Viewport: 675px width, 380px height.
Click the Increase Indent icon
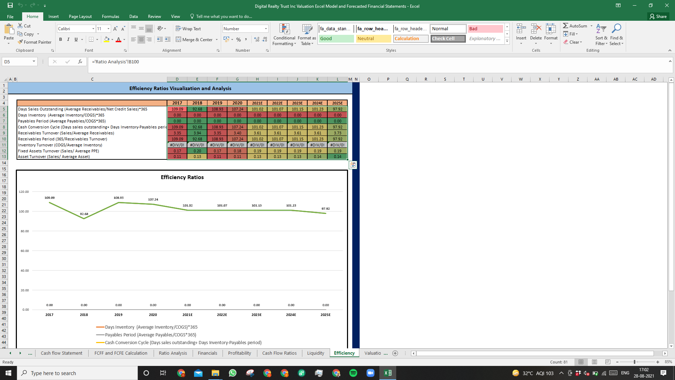(x=168, y=39)
